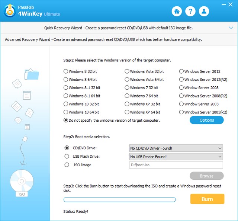Expand the Quick Recovery Wizard chevron
The width and height of the screenshot is (238, 221).
click(x=231, y=28)
